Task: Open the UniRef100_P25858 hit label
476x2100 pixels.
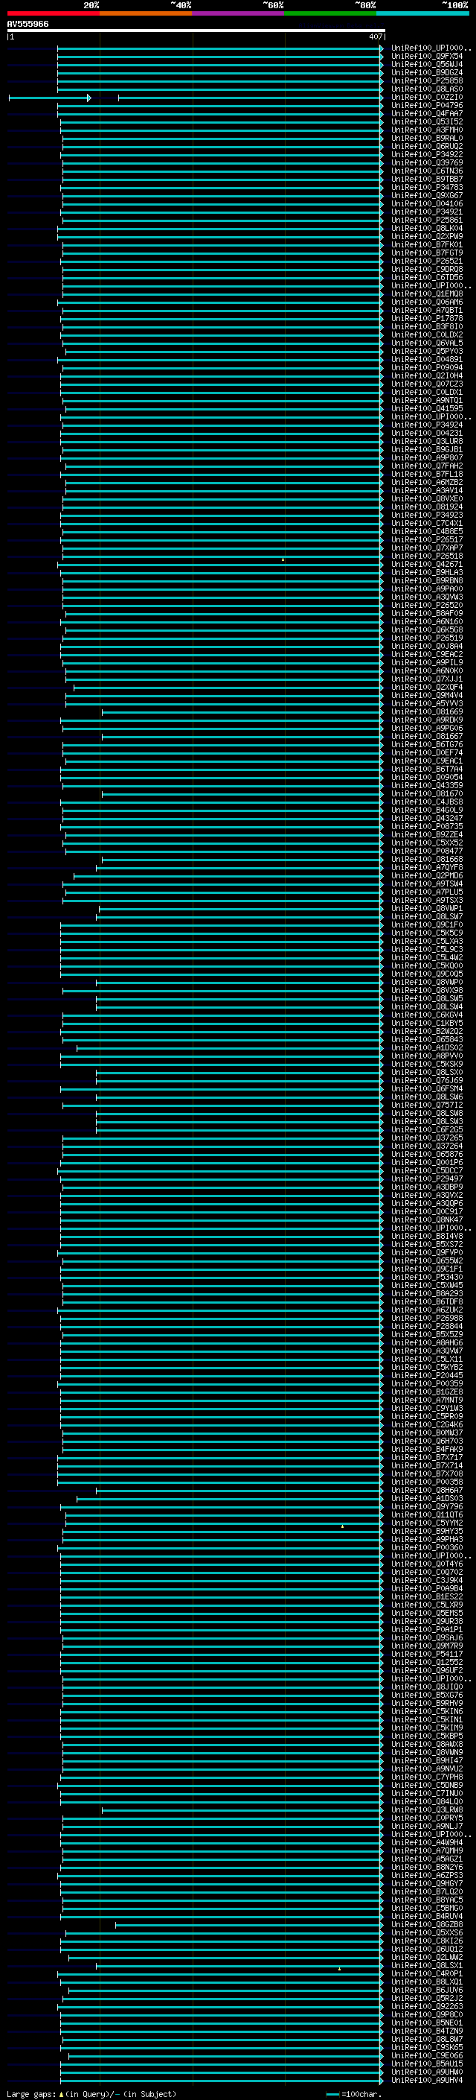Action: pos(427,80)
